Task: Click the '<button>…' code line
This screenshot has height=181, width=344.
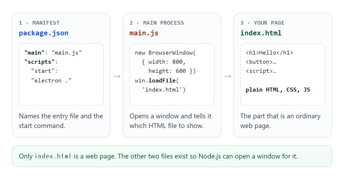Action: [261, 62]
